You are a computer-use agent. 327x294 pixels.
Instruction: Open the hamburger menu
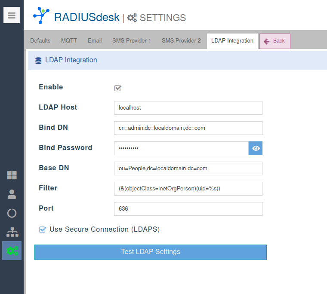click(x=12, y=15)
